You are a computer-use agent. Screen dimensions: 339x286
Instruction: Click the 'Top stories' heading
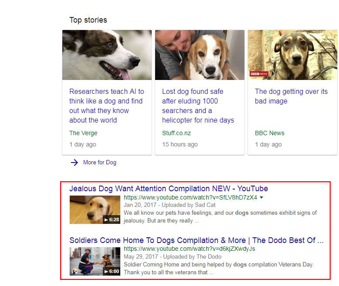tap(88, 20)
